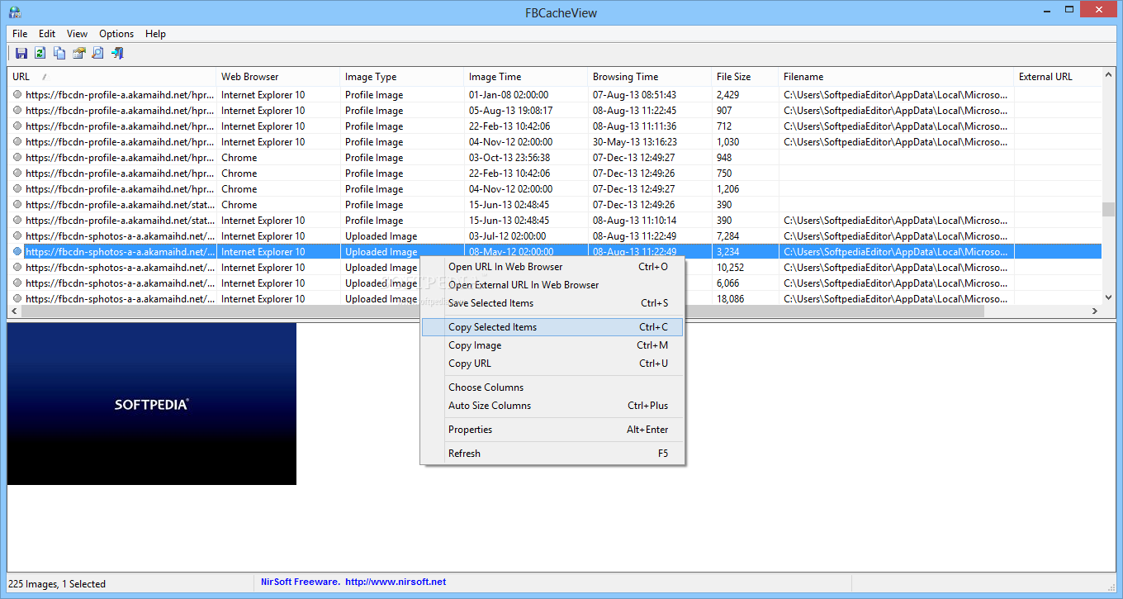Select Save Selected Items in context menu
The width and height of the screenshot is (1123, 599).
(552, 303)
